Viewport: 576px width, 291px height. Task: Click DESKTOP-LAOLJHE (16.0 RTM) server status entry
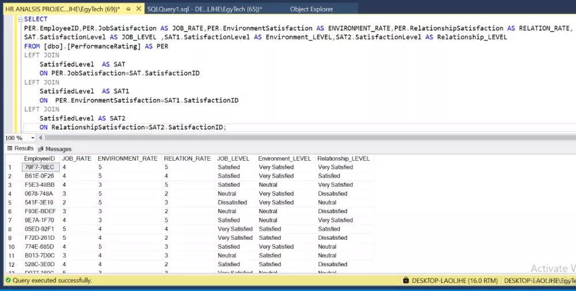pyautogui.click(x=455, y=281)
